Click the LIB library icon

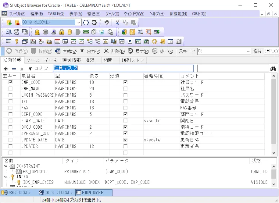point(170,41)
